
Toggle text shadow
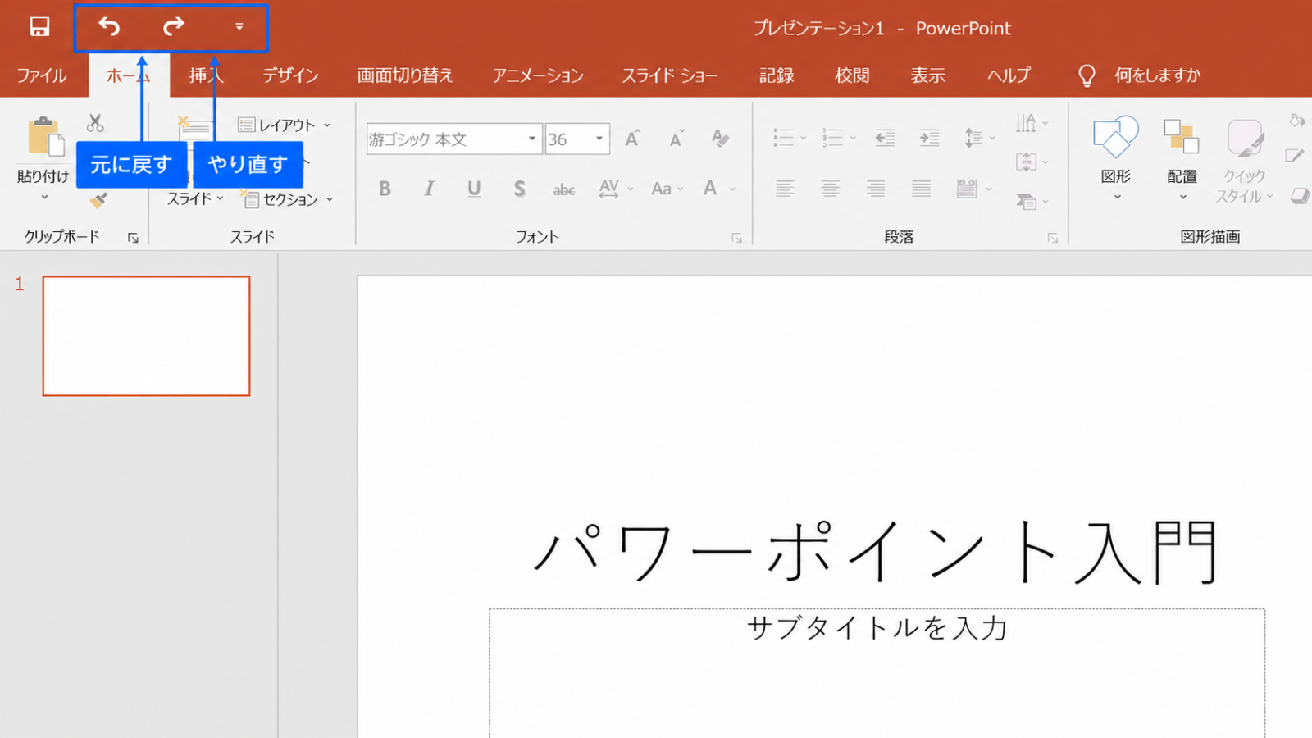click(519, 189)
